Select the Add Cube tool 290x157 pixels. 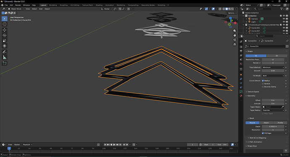5,63
